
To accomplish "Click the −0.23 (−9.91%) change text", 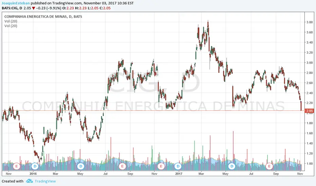I will tap(48, 8).
